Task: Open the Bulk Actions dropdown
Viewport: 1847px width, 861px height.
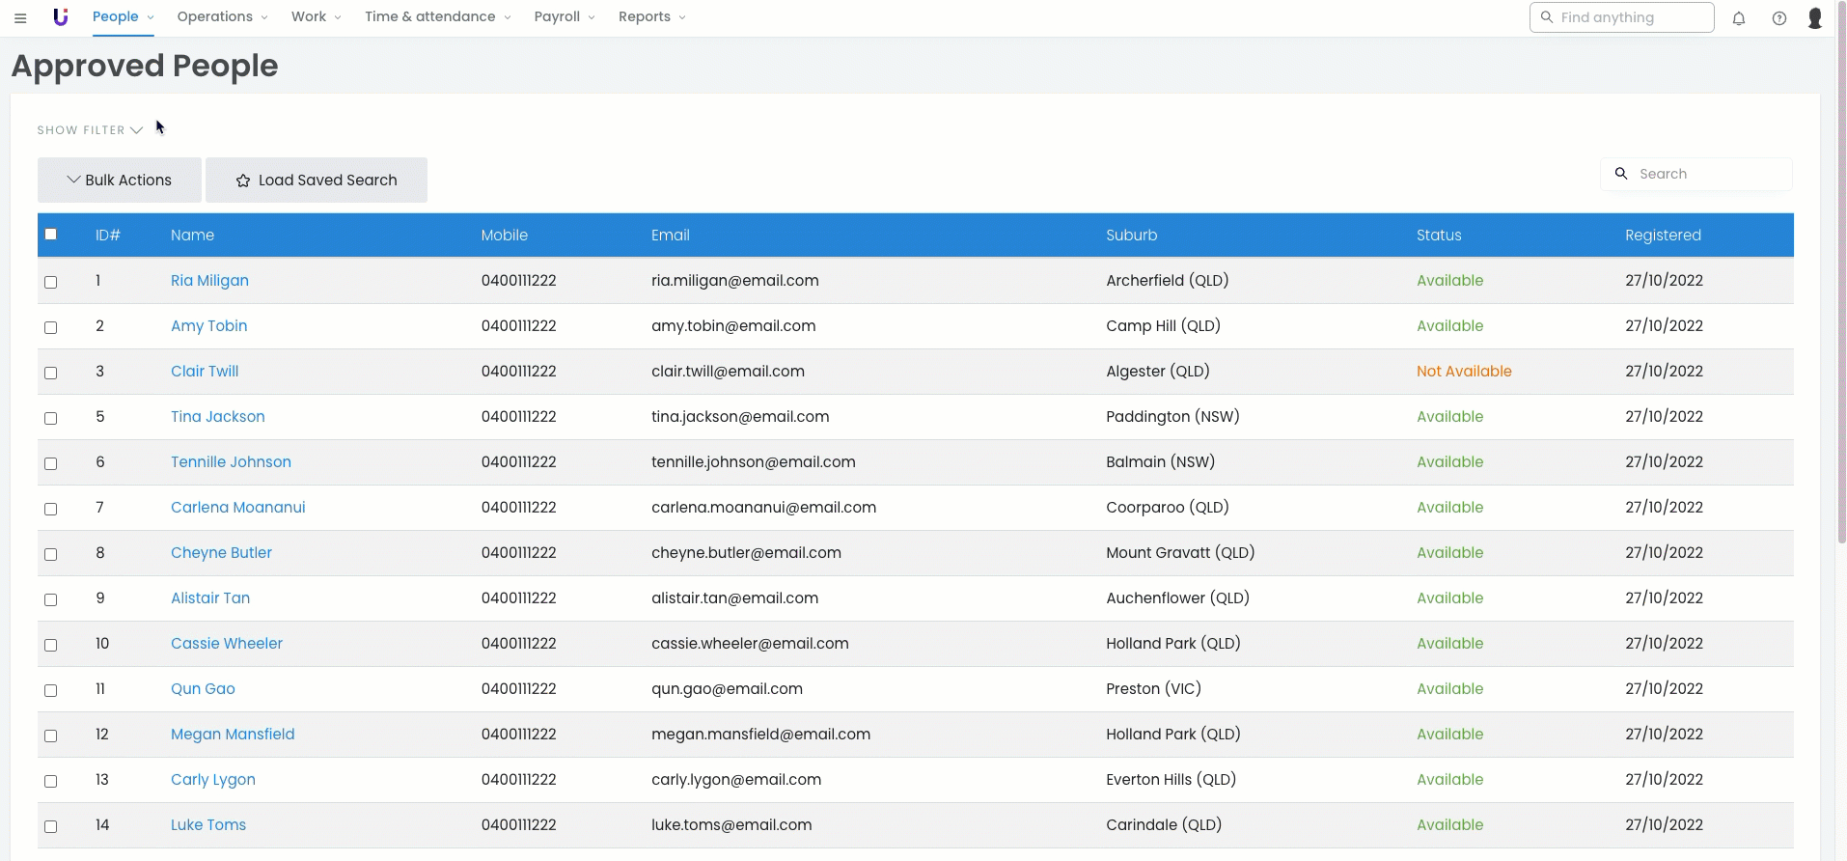Action: pyautogui.click(x=120, y=181)
